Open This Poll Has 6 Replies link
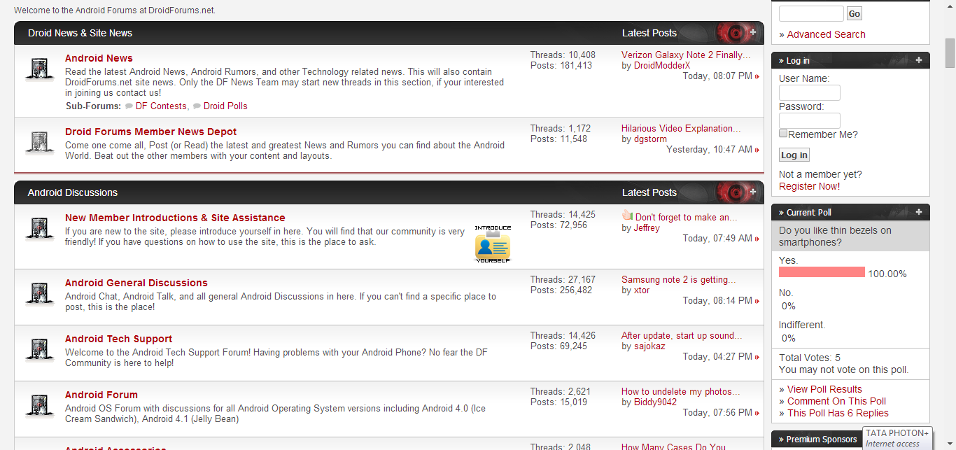956x450 pixels. (838, 413)
